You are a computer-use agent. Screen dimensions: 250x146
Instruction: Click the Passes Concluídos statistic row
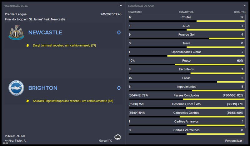click(186, 95)
